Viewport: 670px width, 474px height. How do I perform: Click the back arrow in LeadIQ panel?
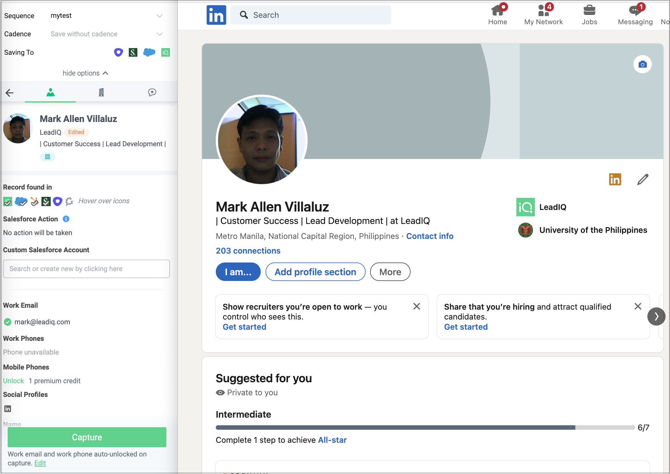[10, 93]
